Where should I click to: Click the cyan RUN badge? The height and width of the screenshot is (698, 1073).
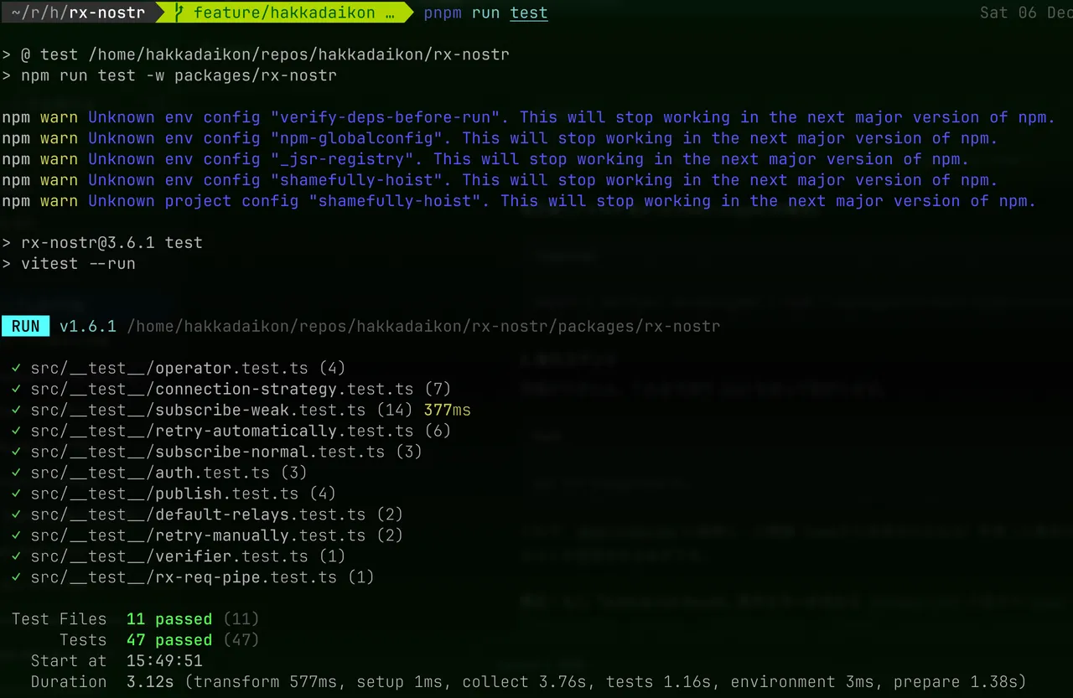pyautogui.click(x=25, y=326)
